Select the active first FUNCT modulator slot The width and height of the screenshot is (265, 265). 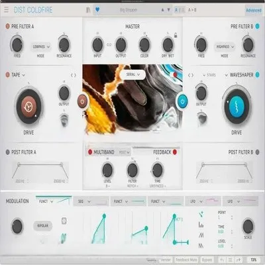click(54, 201)
